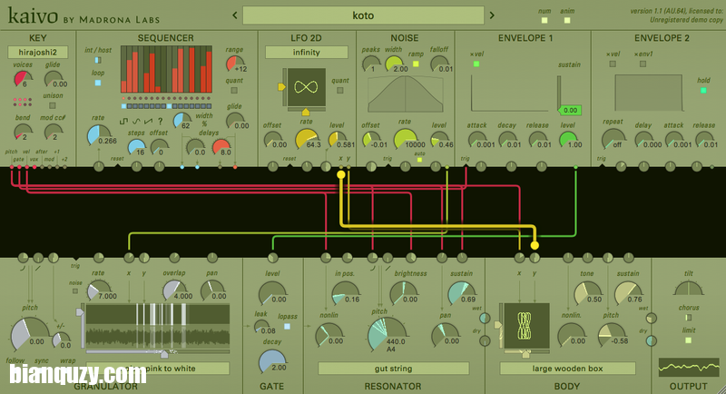This screenshot has height=394, width=726.
Task: Click the KEY pitch output jack
Action: (x=12, y=167)
